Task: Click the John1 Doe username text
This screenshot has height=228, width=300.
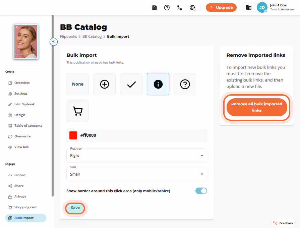Action: pos(278,5)
